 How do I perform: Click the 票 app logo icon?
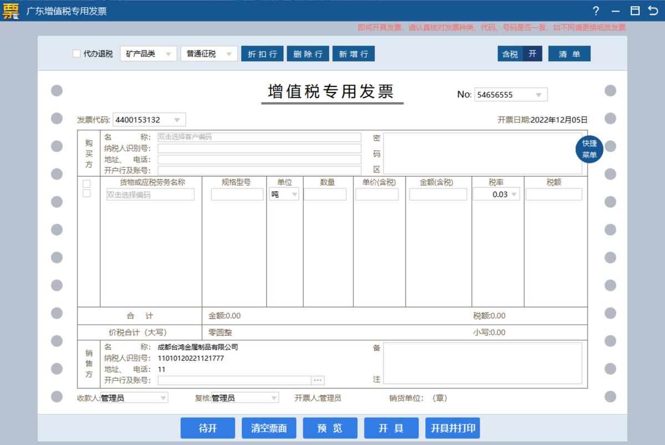[10, 11]
